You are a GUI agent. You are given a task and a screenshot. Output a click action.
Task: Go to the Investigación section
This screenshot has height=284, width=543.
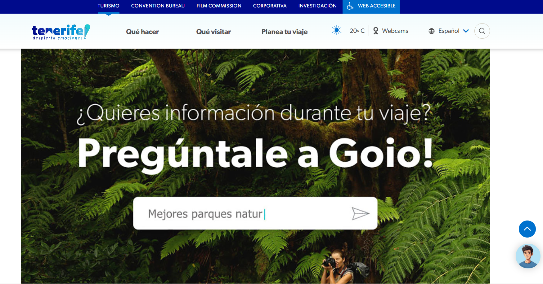pyautogui.click(x=317, y=6)
